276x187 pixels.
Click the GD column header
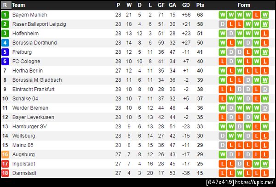(186, 5)
